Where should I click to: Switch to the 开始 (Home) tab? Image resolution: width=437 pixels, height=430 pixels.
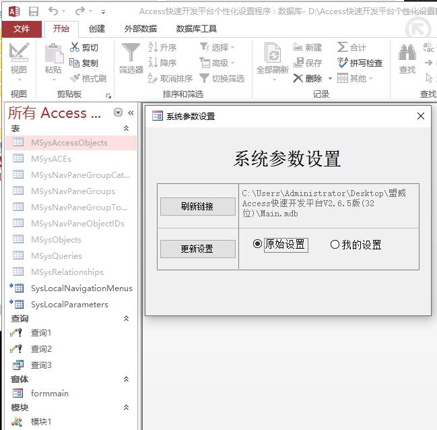pyautogui.click(x=61, y=28)
